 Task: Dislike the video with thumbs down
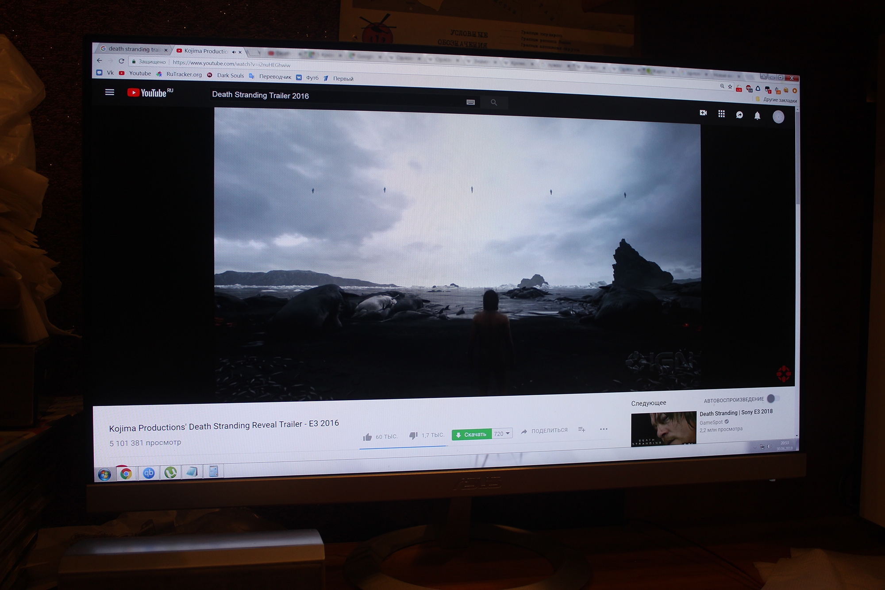click(413, 436)
